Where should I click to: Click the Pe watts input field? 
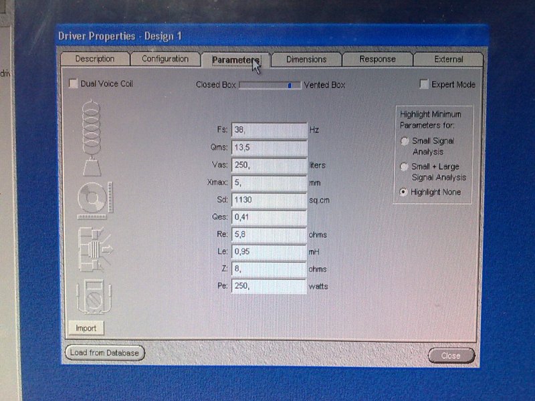[270, 286]
